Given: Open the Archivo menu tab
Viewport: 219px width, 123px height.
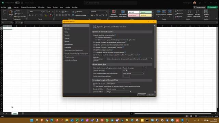Looking at the screenshot, I should point(3,7).
